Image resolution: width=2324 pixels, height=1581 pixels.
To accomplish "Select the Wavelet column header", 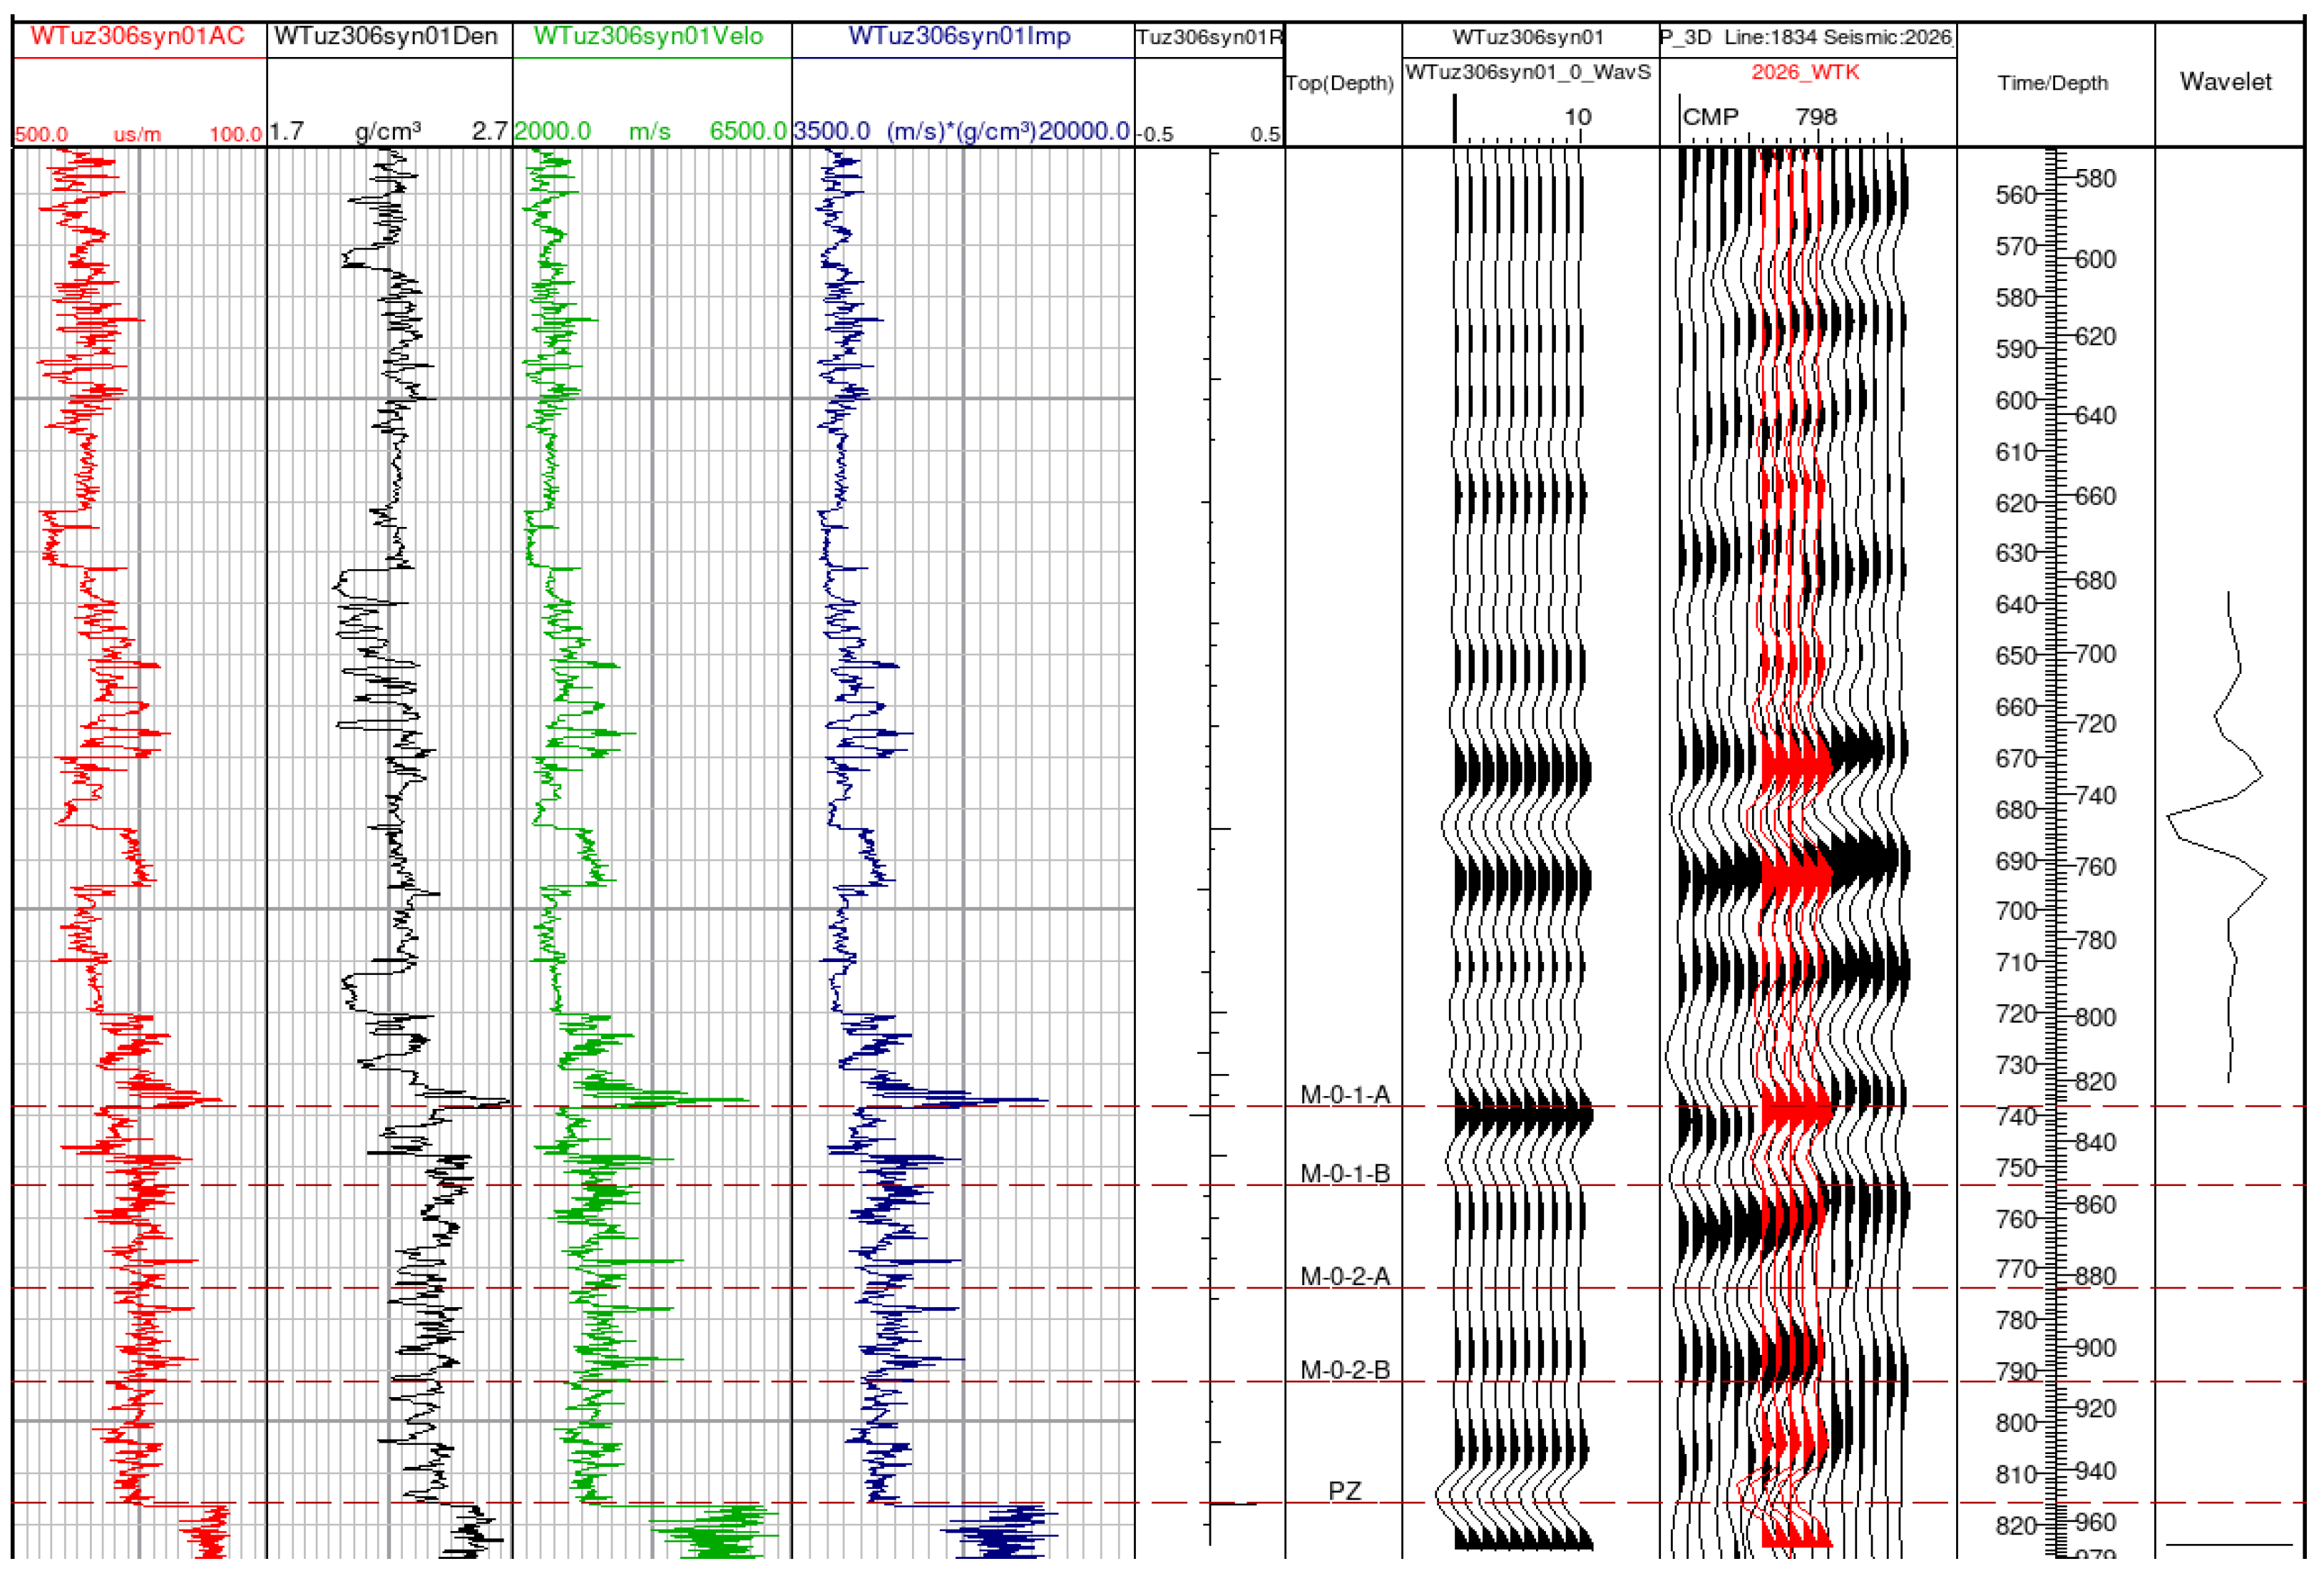I will (2226, 82).
